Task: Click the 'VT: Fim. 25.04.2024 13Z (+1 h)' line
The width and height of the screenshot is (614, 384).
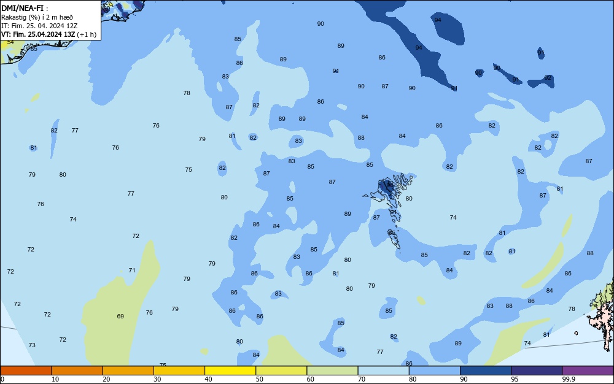Action: click(x=49, y=34)
